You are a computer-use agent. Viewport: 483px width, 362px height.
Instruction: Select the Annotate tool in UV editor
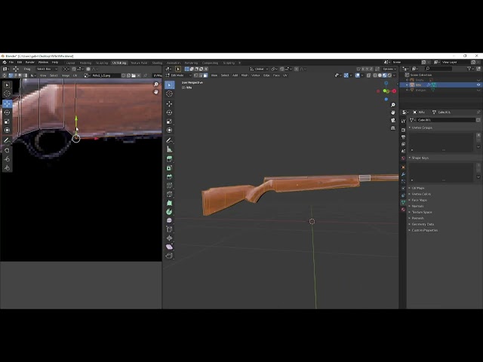[x=7, y=140]
